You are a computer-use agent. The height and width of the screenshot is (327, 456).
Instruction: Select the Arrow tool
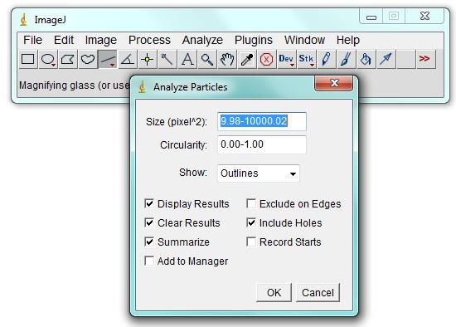[386, 59]
